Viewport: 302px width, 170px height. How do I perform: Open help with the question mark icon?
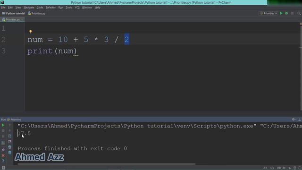click(x=3, y=161)
